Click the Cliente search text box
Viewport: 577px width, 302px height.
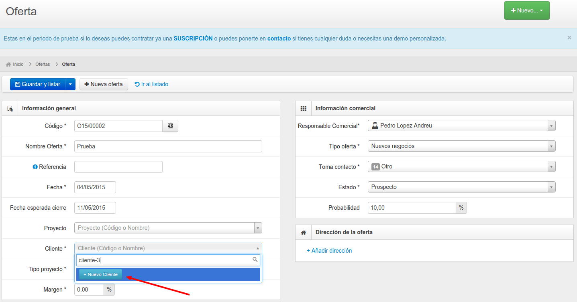(168, 260)
